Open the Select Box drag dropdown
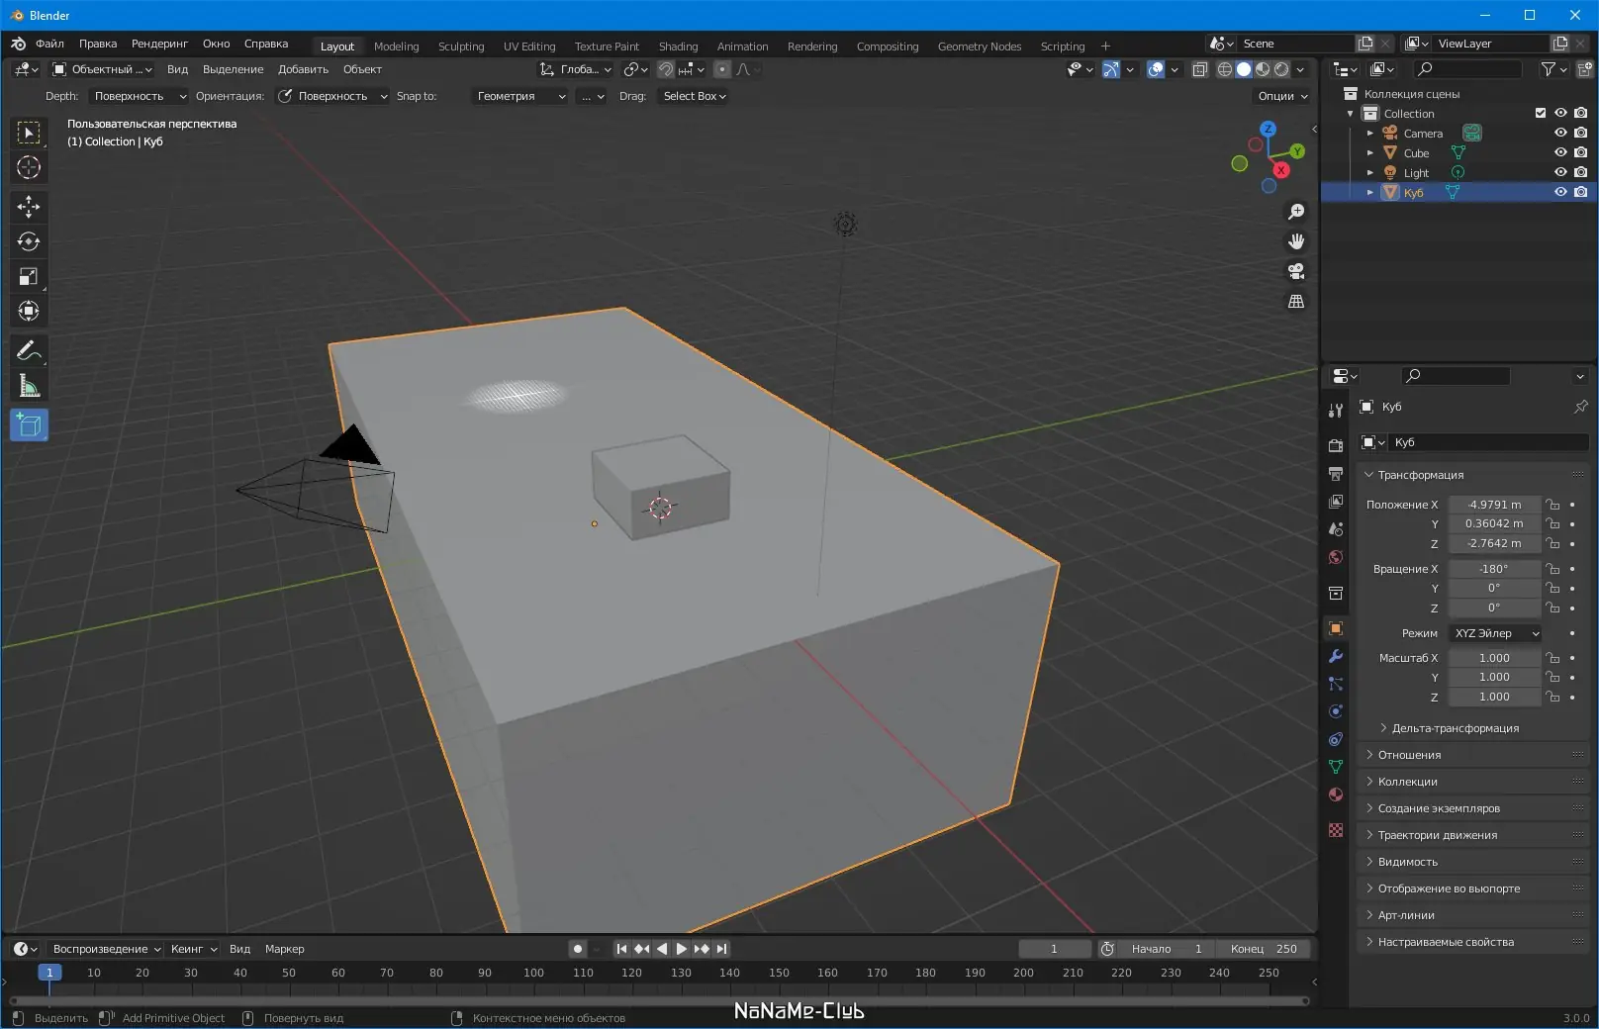The image size is (1599, 1029). (695, 96)
